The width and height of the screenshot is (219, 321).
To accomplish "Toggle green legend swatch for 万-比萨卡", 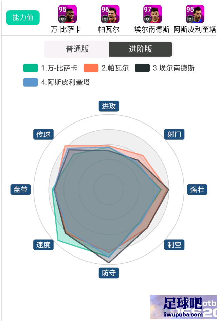I will tap(31, 68).
